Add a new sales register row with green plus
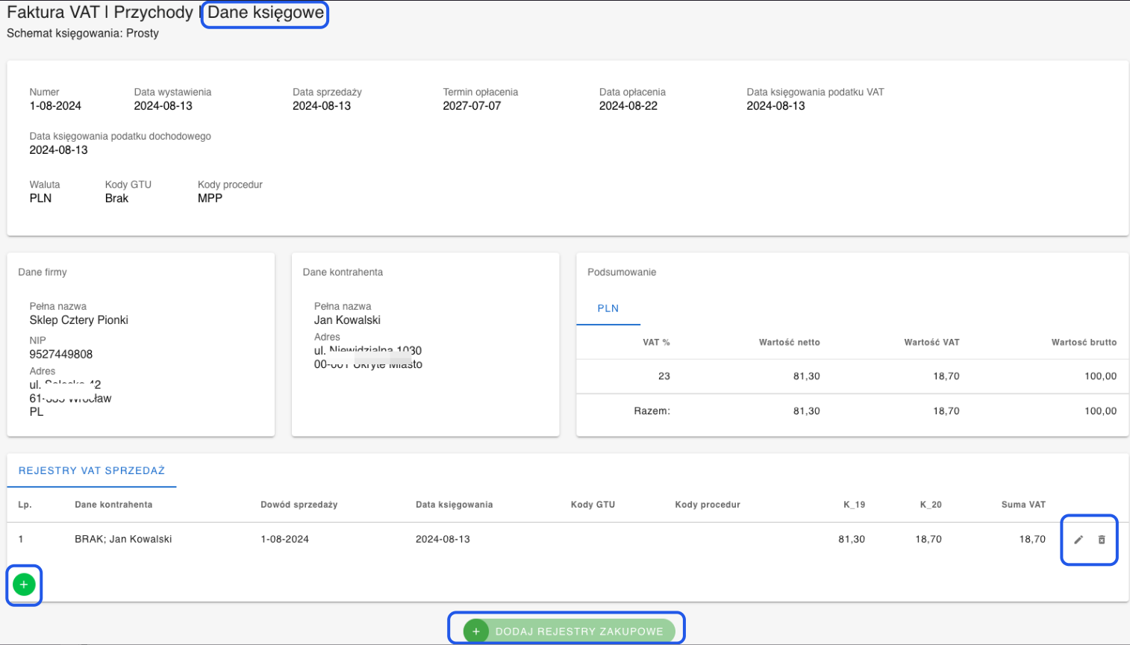The width and height of the screenshot is (1130, 645). [x=24, y=585]
